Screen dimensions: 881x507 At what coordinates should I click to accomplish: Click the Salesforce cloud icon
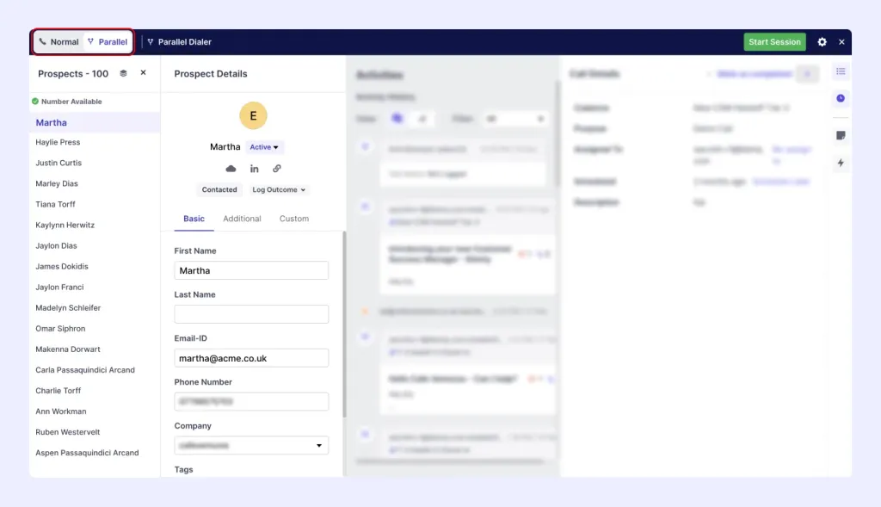click(231, 169)
